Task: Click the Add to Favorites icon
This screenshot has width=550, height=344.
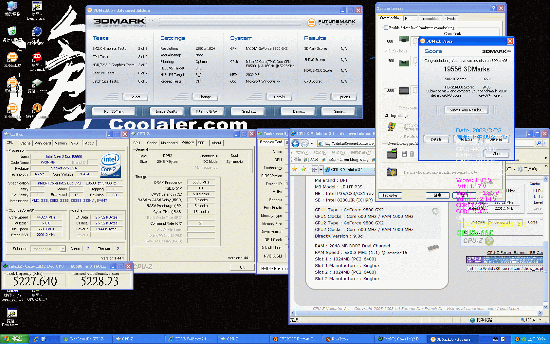Action: tap(303, 169)
